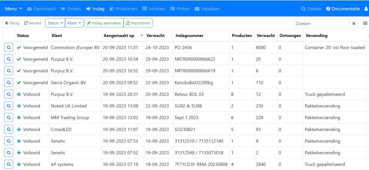The image size is (369, 170).
Task: Focus the Zoeken search input field
Action: pyautogui.click(x=321, y=23)
